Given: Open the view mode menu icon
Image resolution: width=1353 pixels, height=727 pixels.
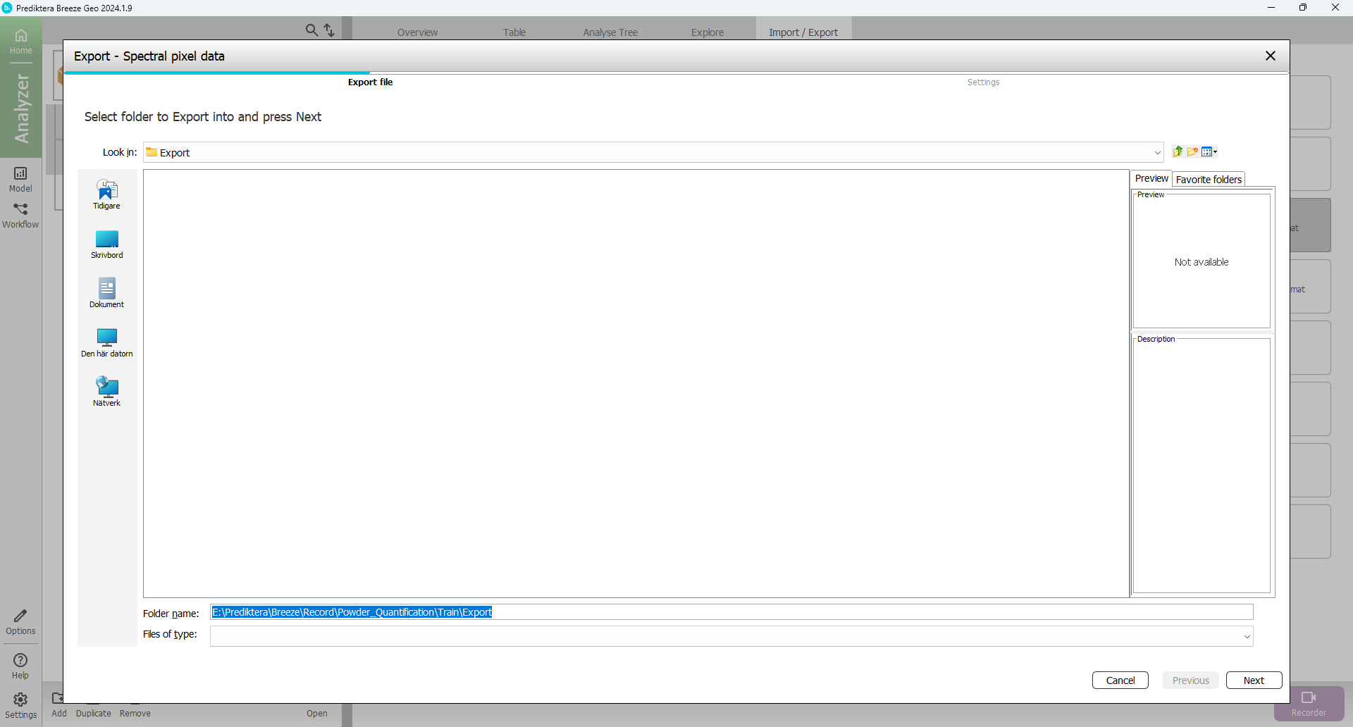Looking at the screenshot, I should tap(1209, 151).
